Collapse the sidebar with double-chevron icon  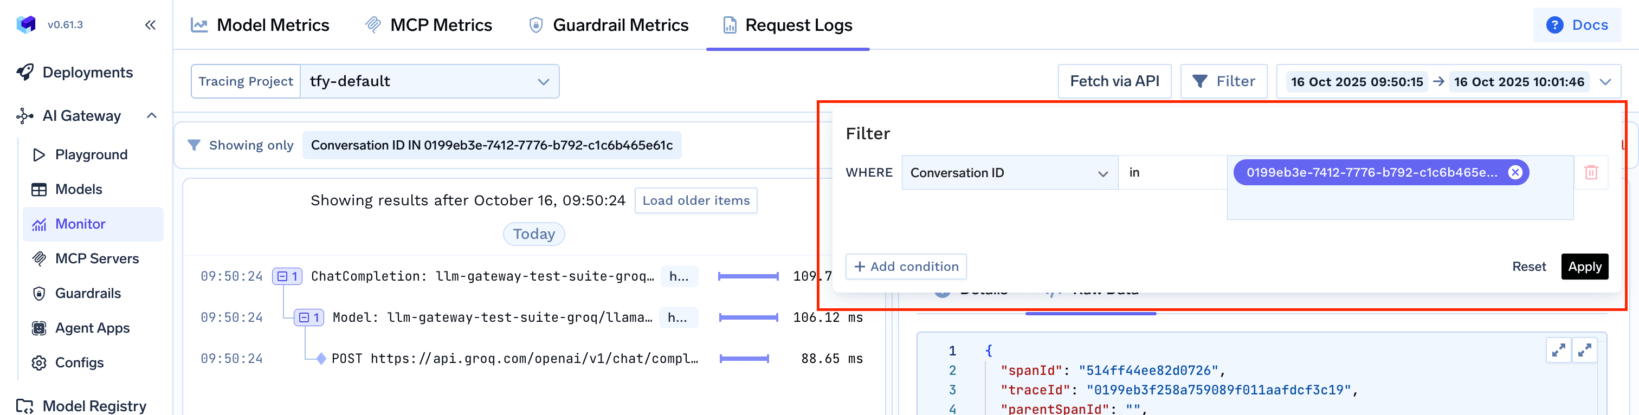tap(150, 25)
